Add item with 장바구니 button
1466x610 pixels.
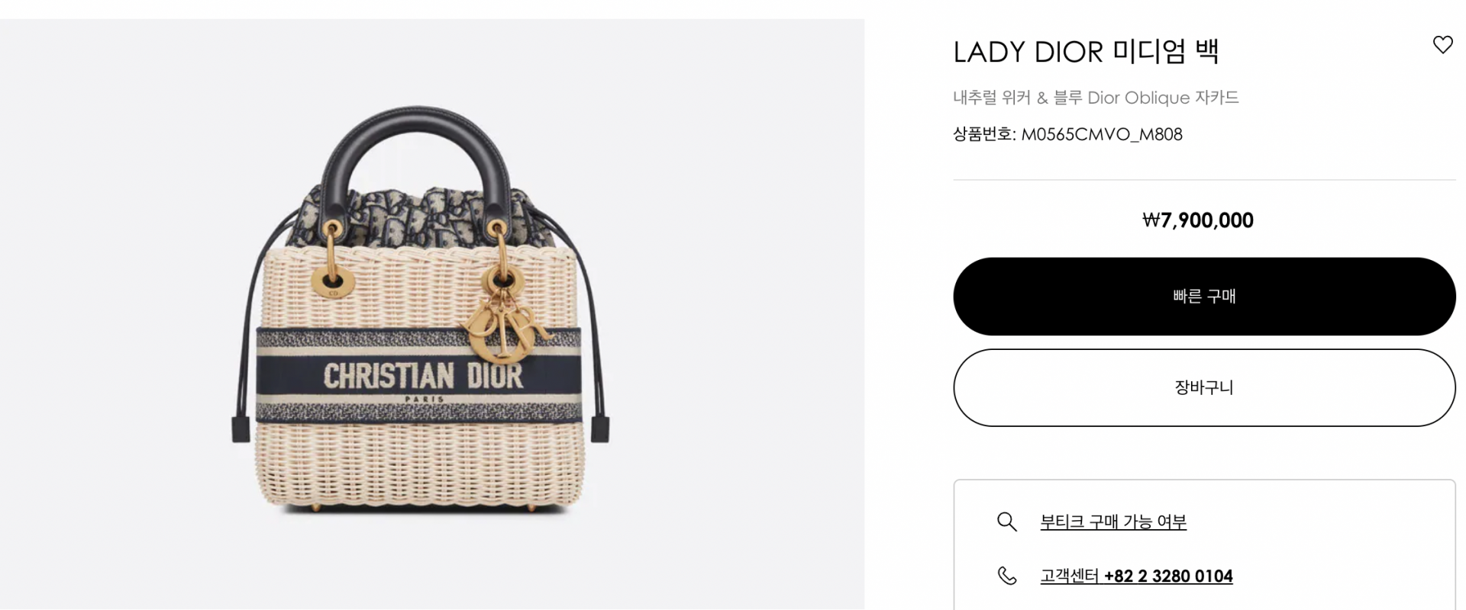(x=1204, y=387)
